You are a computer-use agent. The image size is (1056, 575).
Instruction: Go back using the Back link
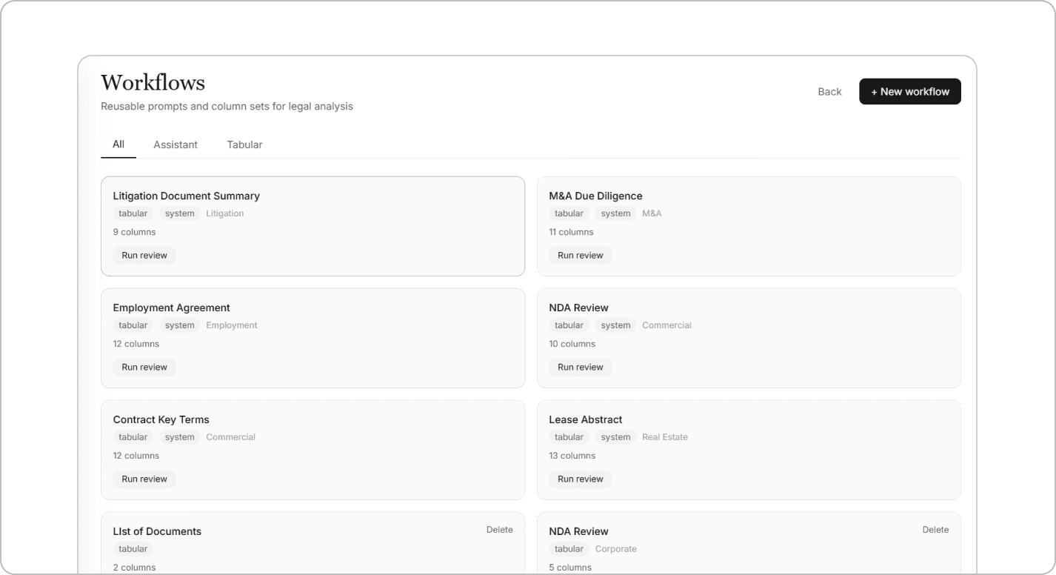(x=829, y=92)
